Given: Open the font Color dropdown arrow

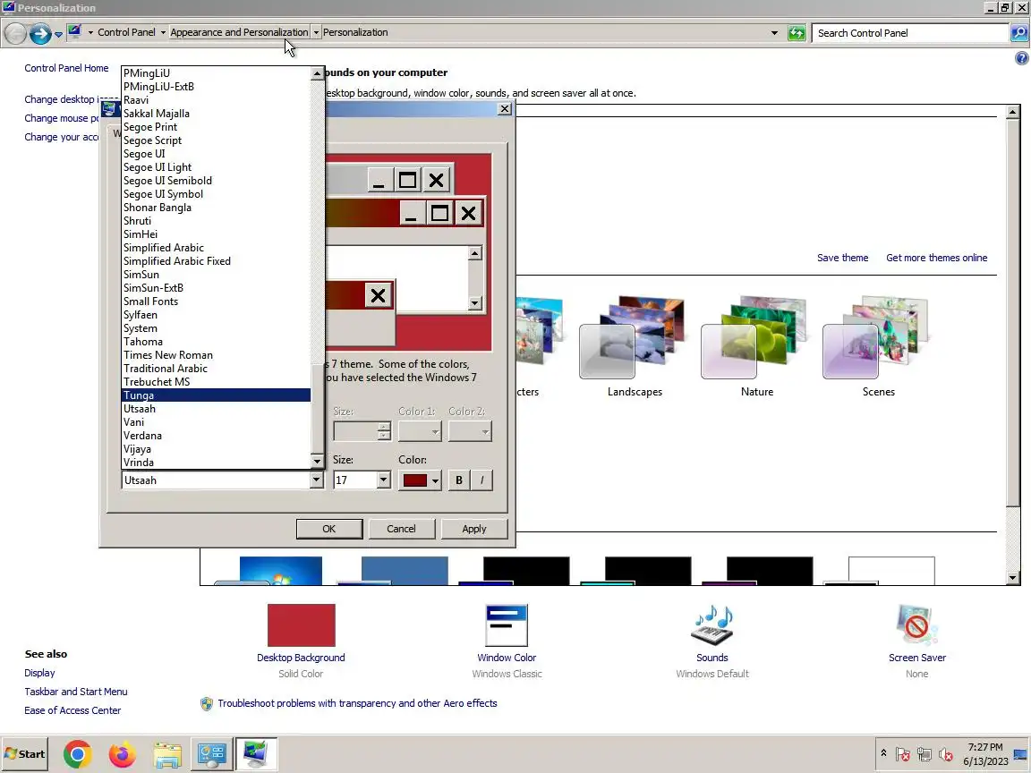Looking at the screenshot, I should 435,481.
